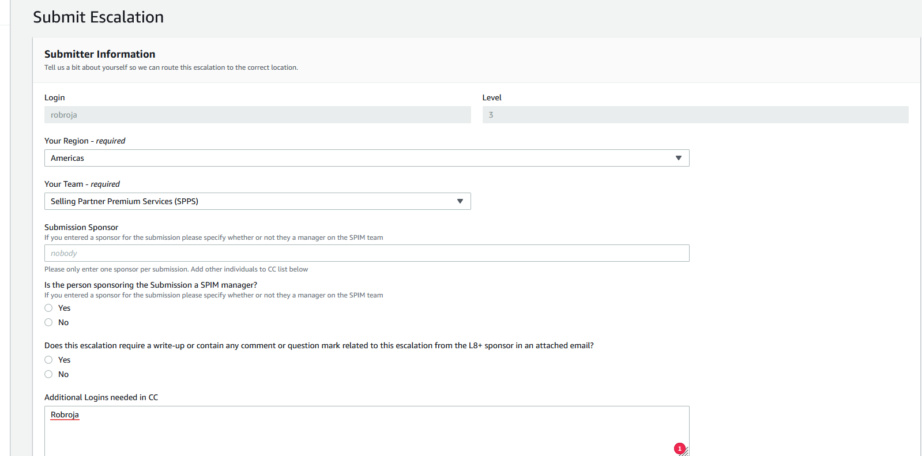Click the Your Region dropdown arrow icon
Viewport: 922px width, 456px height.
pyautogui.click(x=678, y=158)
